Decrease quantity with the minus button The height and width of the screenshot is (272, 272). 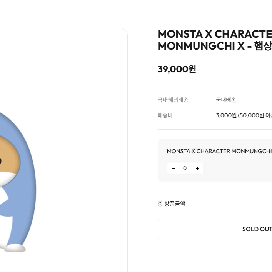coord(174,168)
